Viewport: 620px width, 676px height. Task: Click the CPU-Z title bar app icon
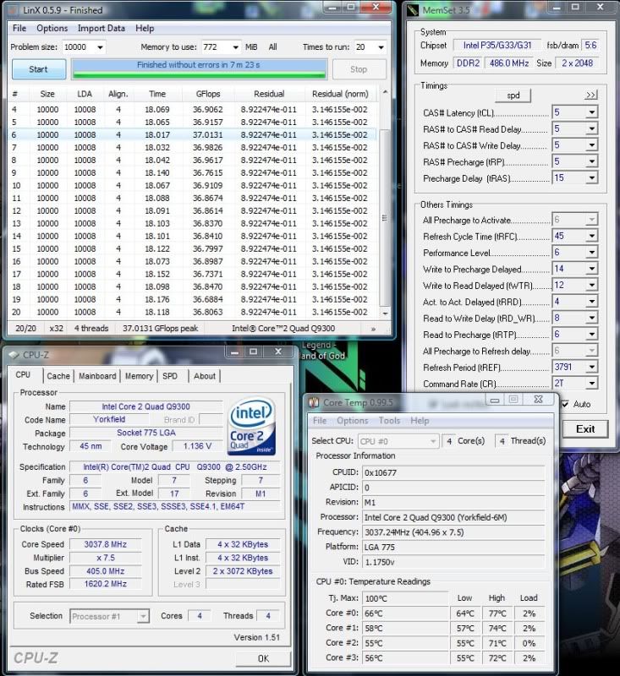(x=14, y=355)
